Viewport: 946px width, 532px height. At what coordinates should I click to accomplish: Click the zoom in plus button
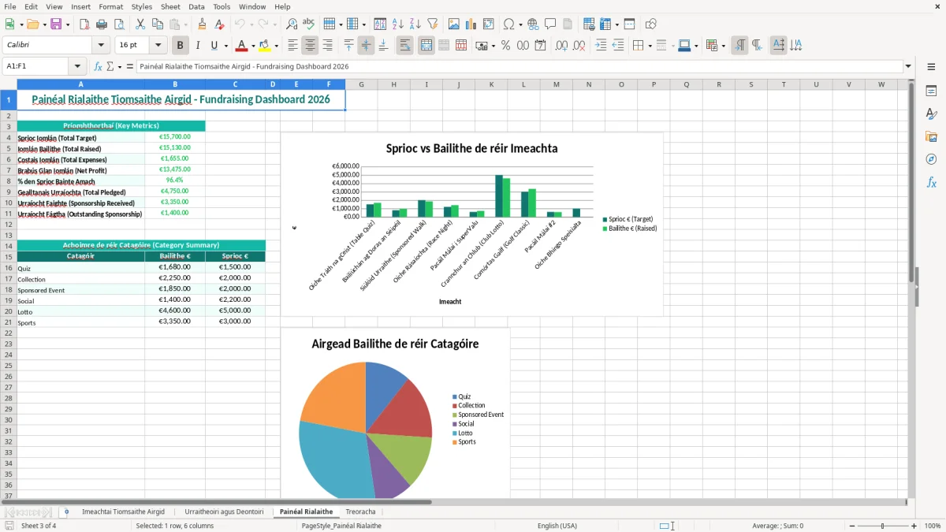914,526
